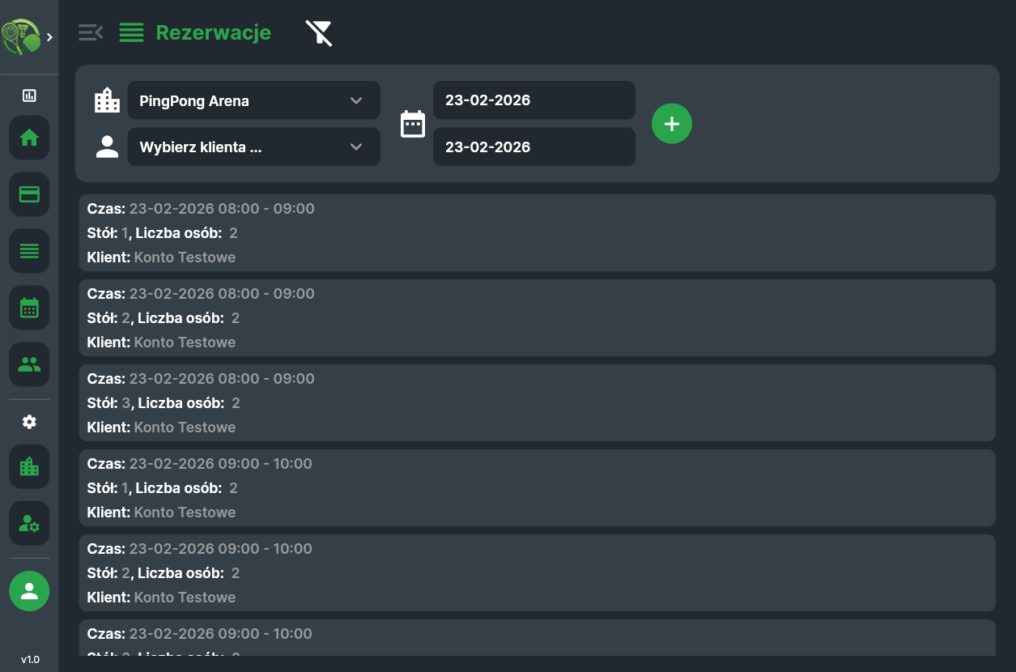Click the home icon in sidebar
Screen dimensions: 1016x672
pos(29,138)
